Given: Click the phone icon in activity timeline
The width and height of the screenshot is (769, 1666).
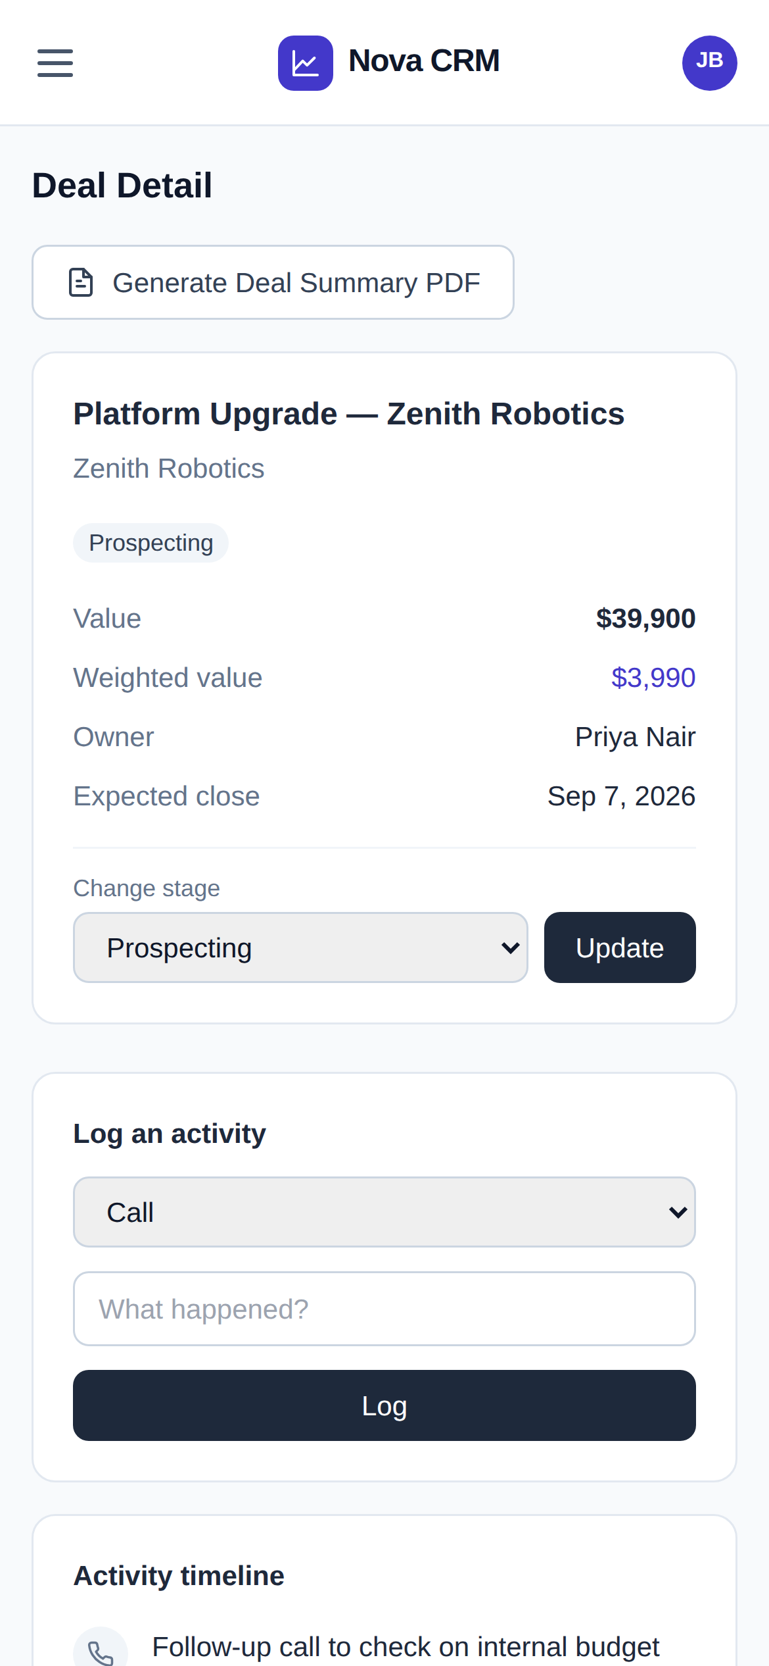Looking at the screenshot, I should (101, 1652).
